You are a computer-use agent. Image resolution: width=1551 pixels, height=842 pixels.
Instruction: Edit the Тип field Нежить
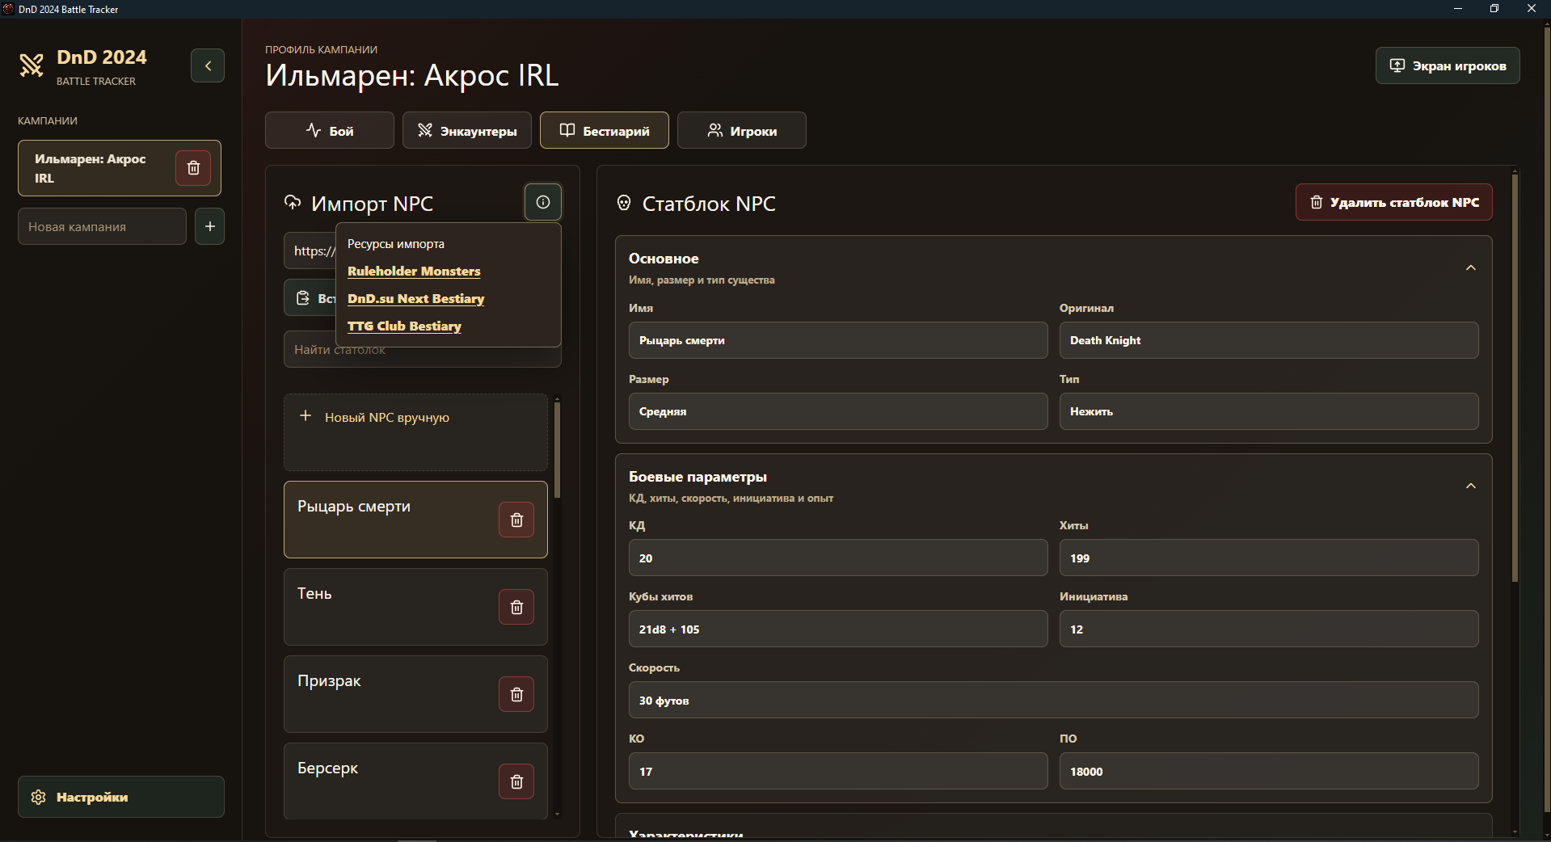click(1269, 411)
